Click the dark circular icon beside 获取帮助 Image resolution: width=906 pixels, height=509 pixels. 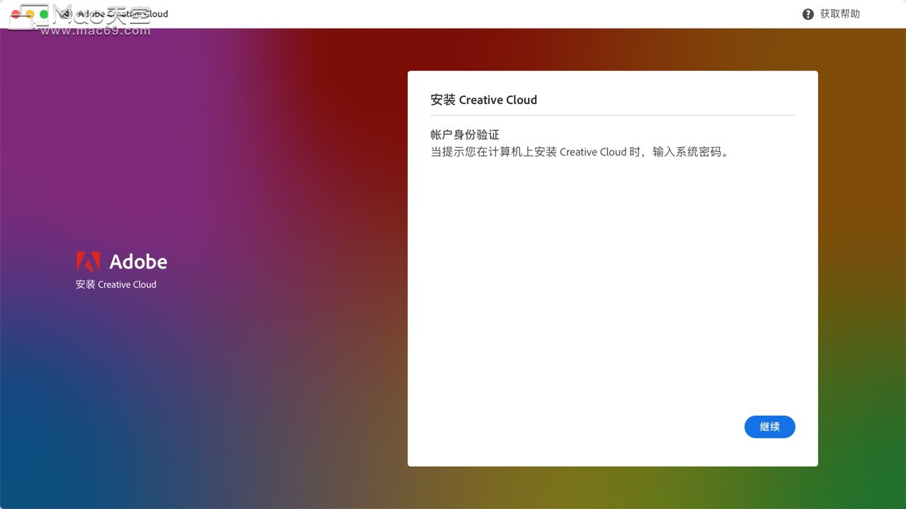coord(808,13)
